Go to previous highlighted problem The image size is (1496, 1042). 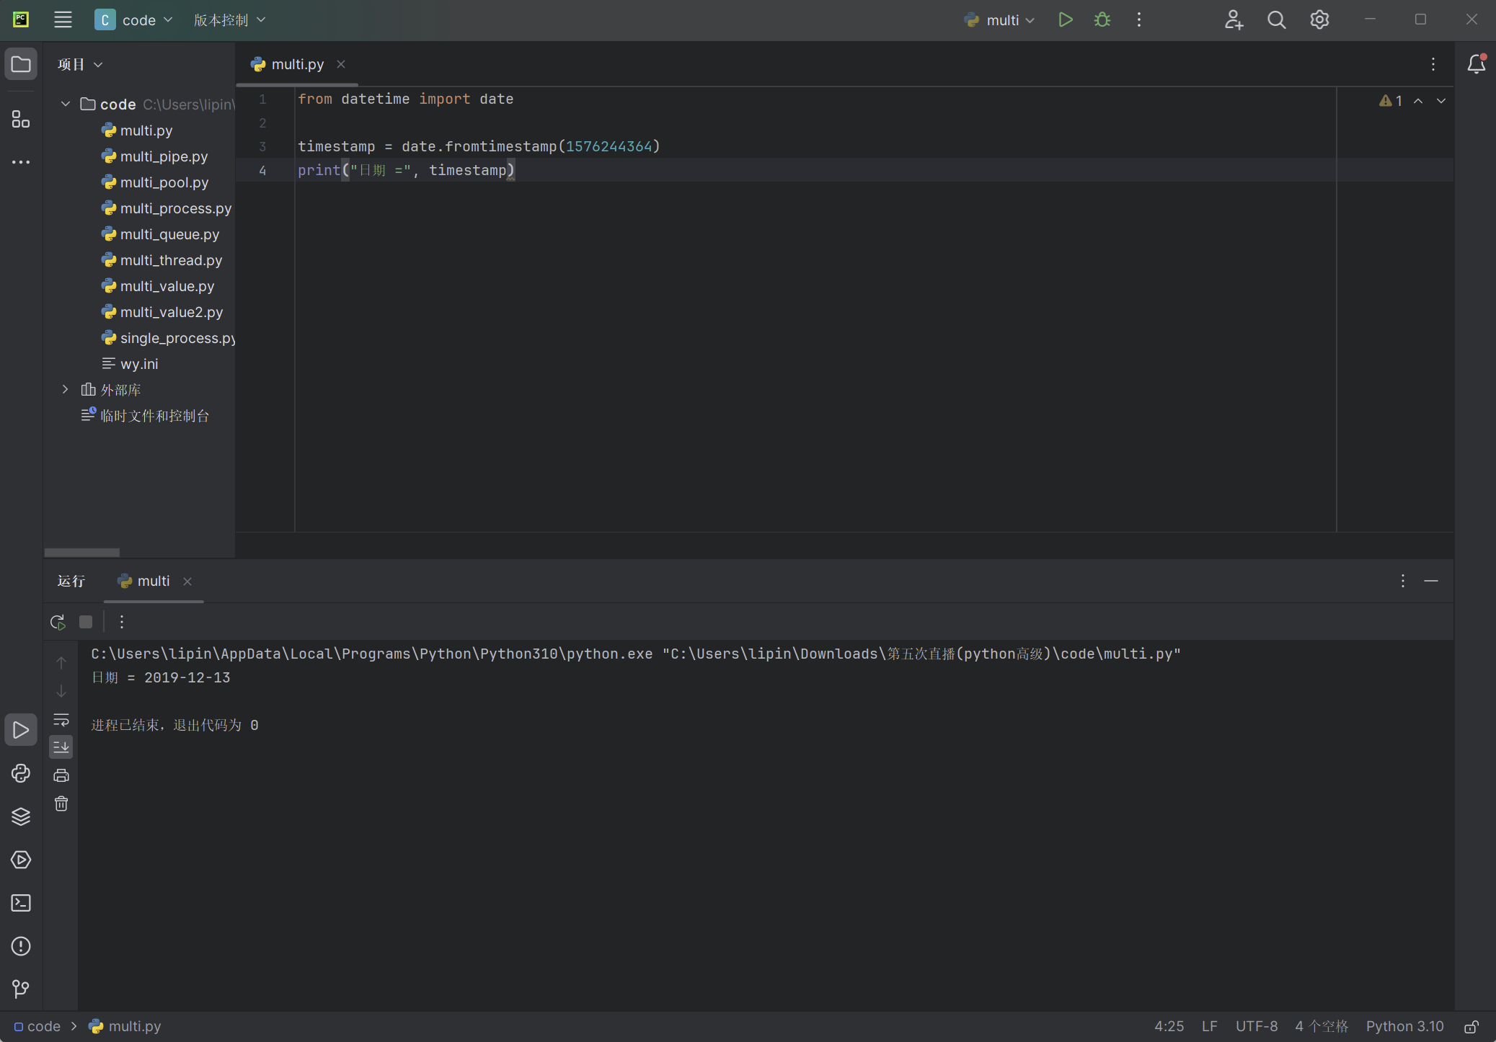tap(1418, 101)
